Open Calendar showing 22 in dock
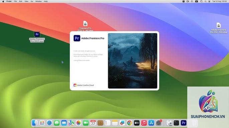Viewport: 229px width, 128px height. [x=93, y=123]
